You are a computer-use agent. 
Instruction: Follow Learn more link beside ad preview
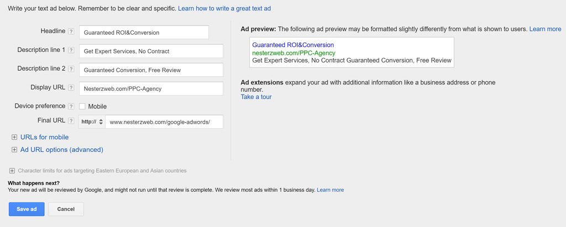click(545, 29)
